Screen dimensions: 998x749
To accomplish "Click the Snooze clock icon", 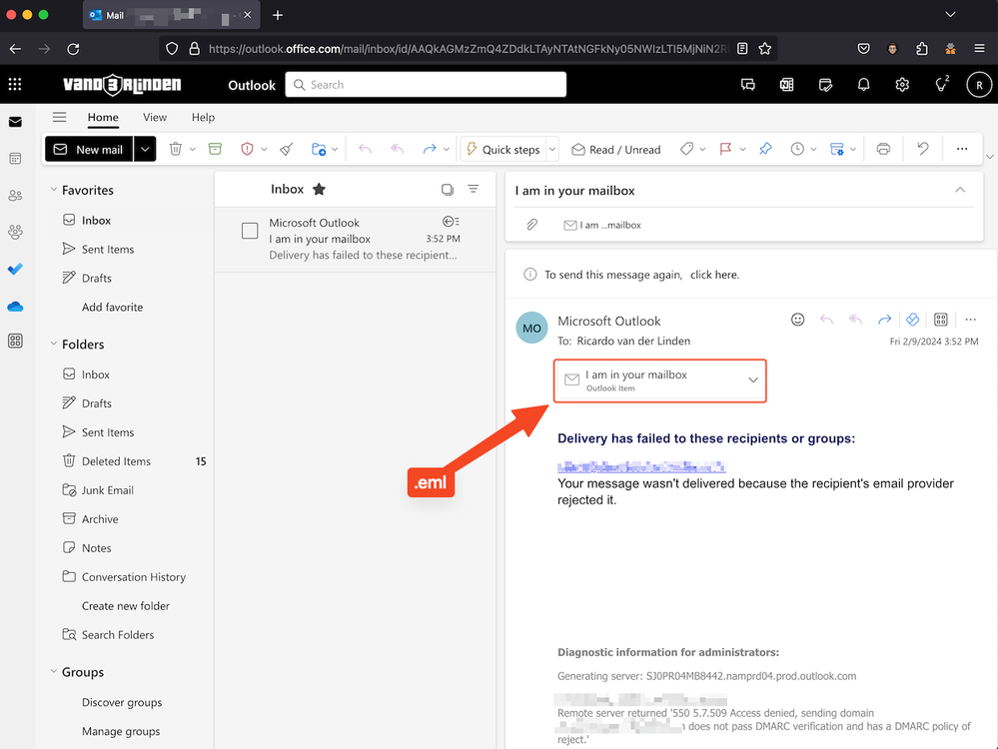I will click(797, 149).
